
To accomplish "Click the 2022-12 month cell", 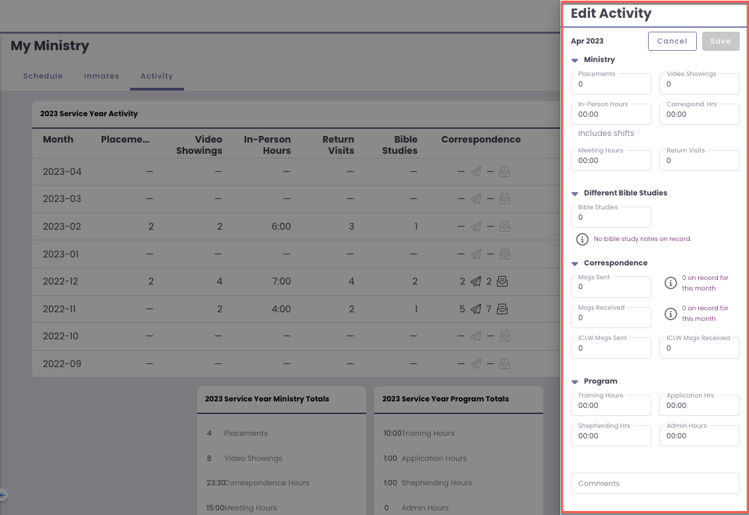I will pyautogui.click(x=60, y=281).
